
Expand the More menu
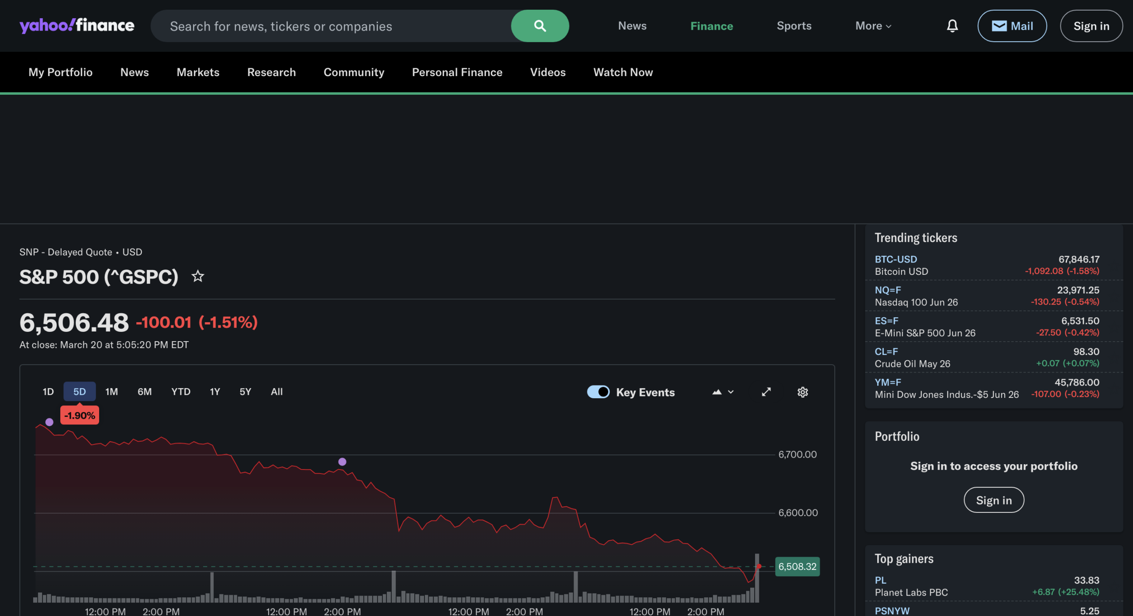tap(873, 26)
